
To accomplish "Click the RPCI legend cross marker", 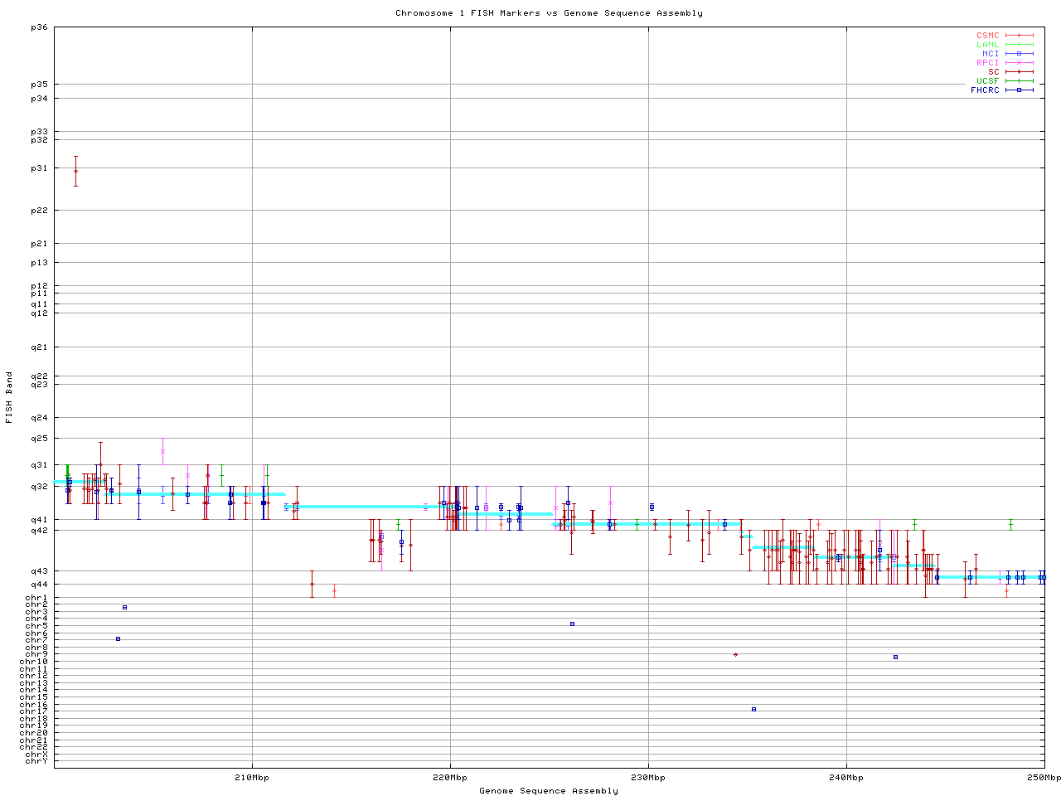I will (1019, 63).
